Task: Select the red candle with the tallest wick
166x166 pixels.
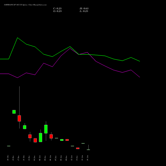Action: click(x=19, y=118)
